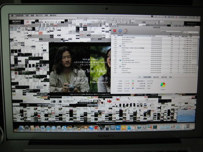Switch to the 磁碟用量 tab

[164, 77]
